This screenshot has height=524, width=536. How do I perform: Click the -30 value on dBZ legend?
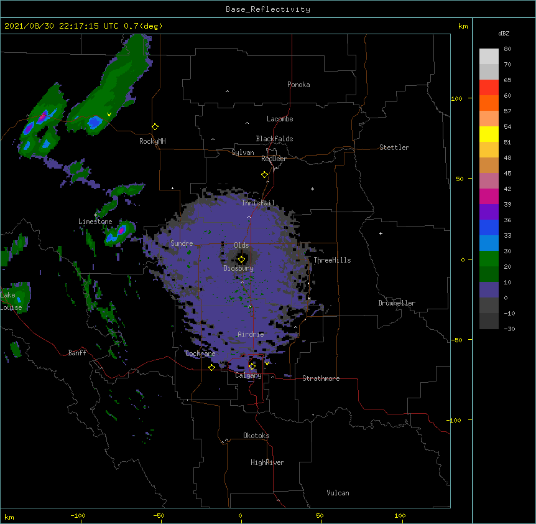(x=509, y=329)
